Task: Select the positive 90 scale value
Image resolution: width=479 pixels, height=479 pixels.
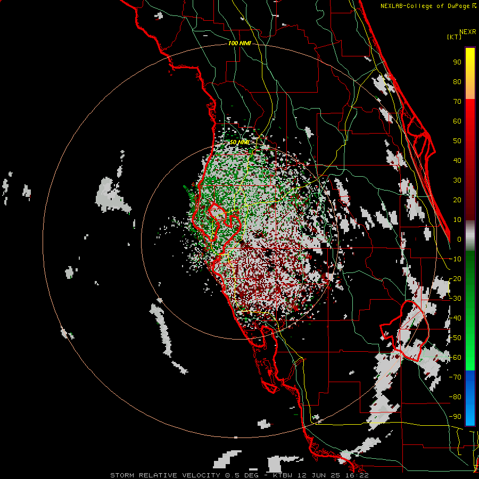Action: point(457,62)
